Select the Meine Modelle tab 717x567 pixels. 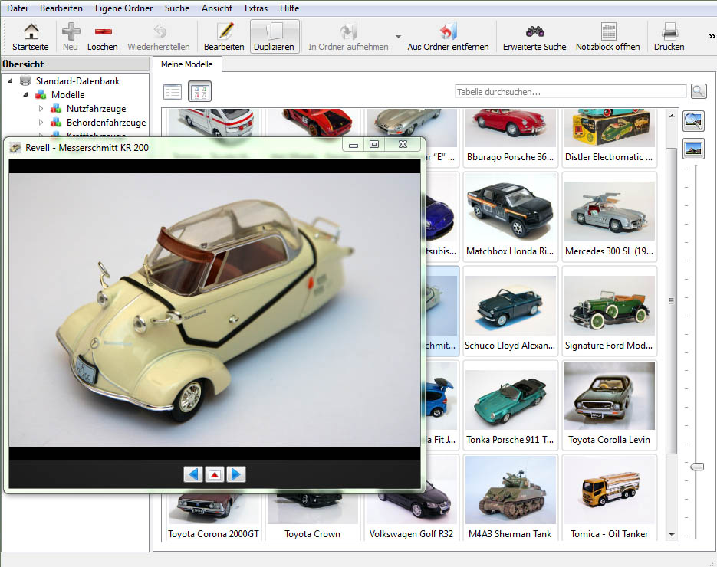[x=187, y=64]
